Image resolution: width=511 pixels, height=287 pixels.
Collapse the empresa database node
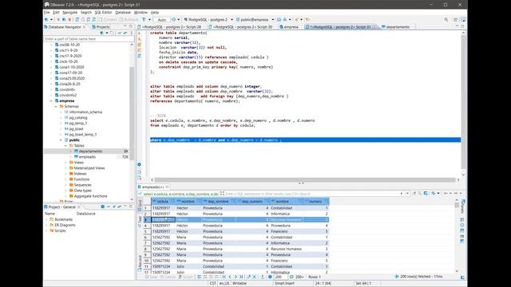[51, 101]
